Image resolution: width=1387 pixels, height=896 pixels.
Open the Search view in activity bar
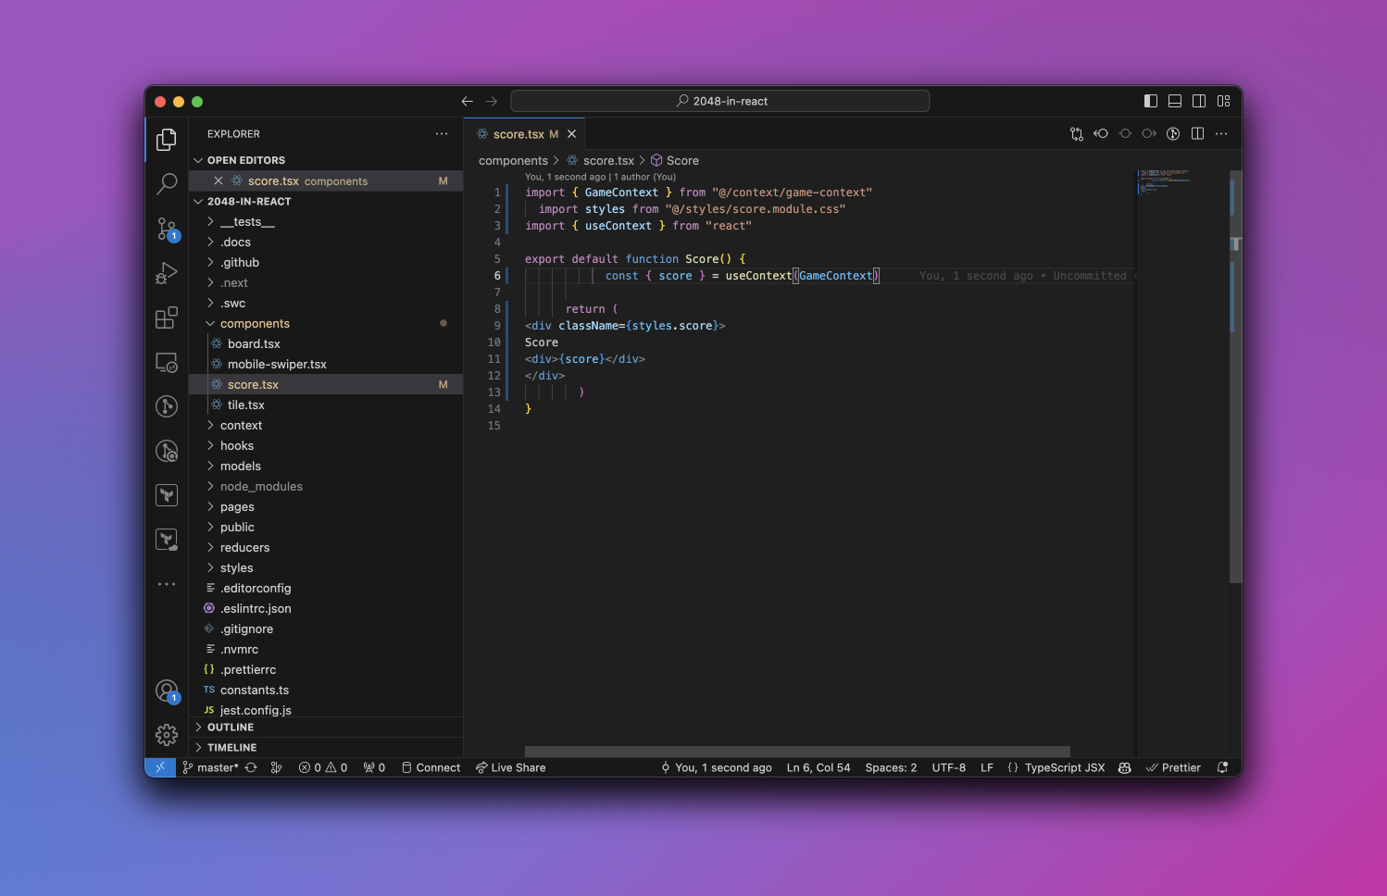click(x=167, y=183)
